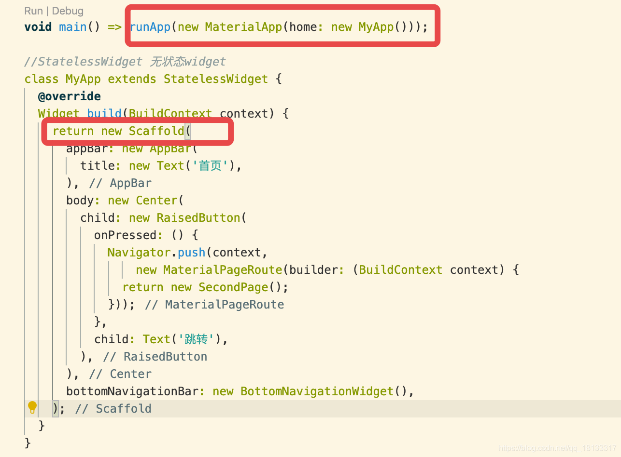
Task: Click the 'body' property name
Action: 80,200
